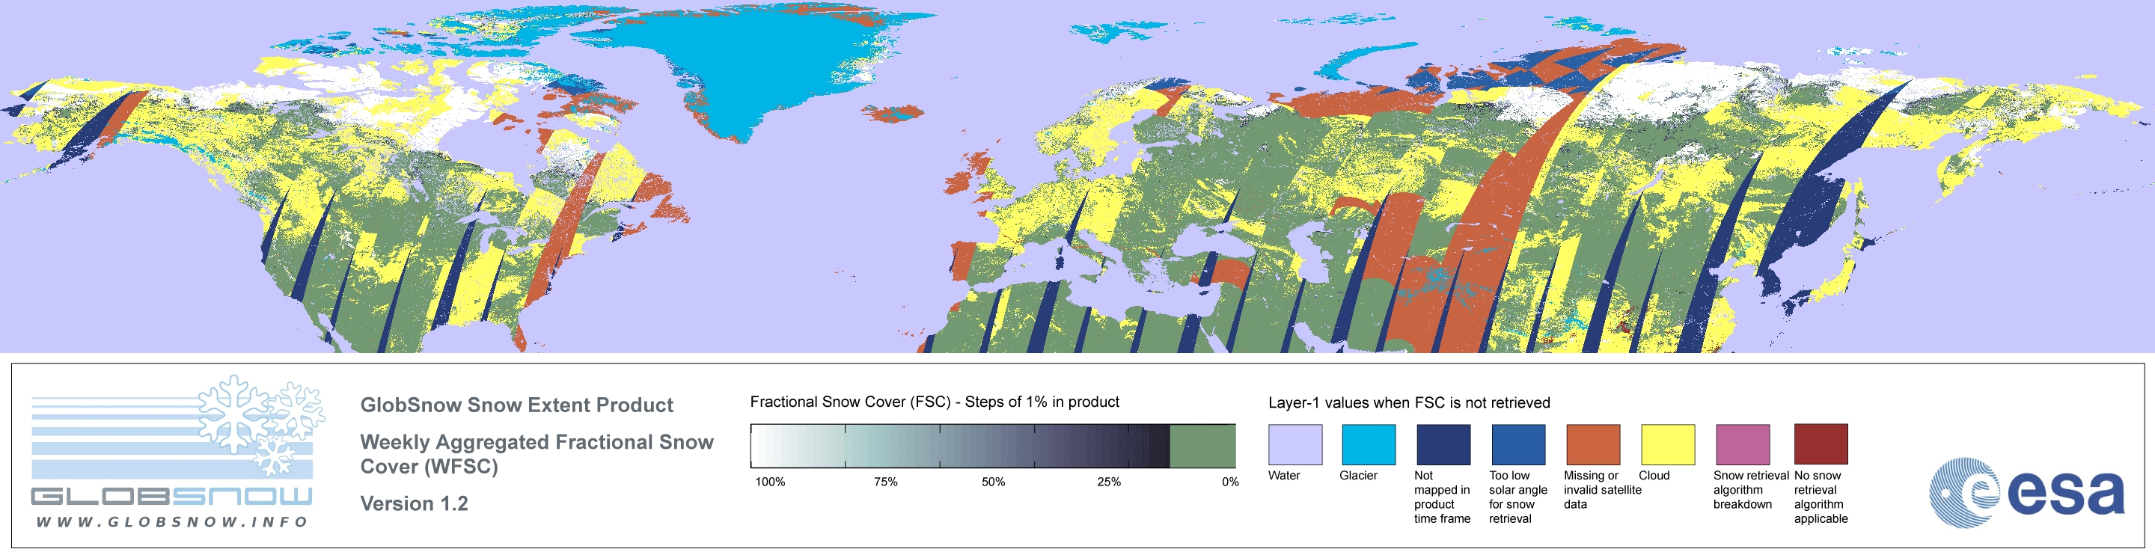
Task: Click 'Weekly Aggregated Fractional Snow Cover (WFSC)' text
Action: (x=537, y=453)
